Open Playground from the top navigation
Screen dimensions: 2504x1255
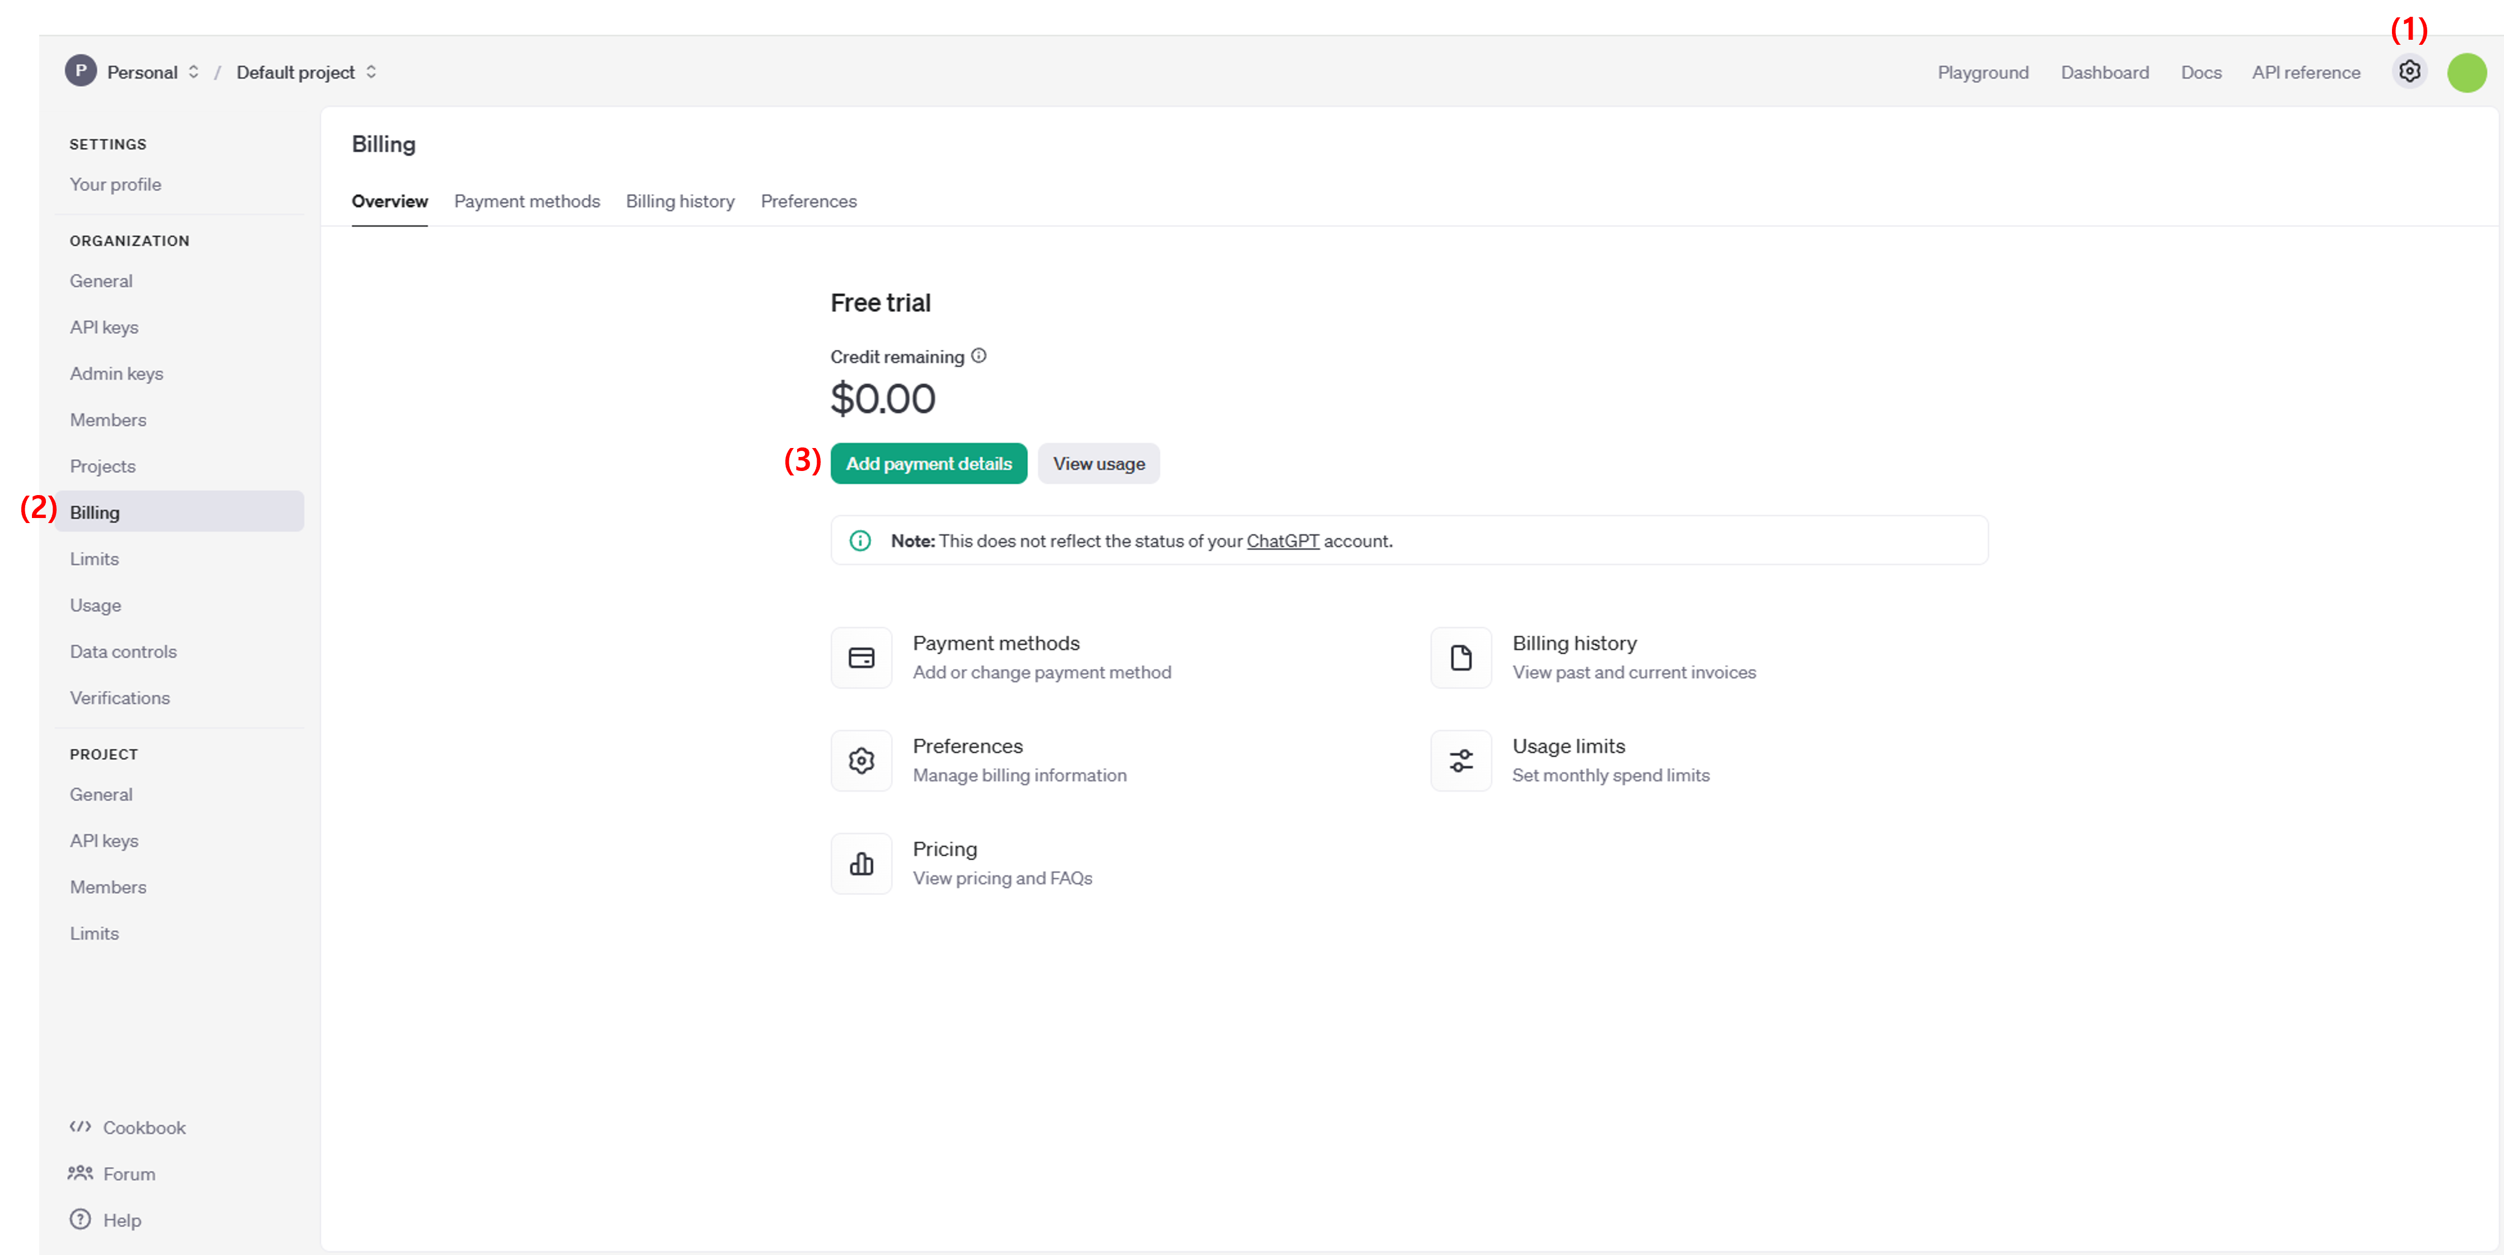coord(1982,72)
